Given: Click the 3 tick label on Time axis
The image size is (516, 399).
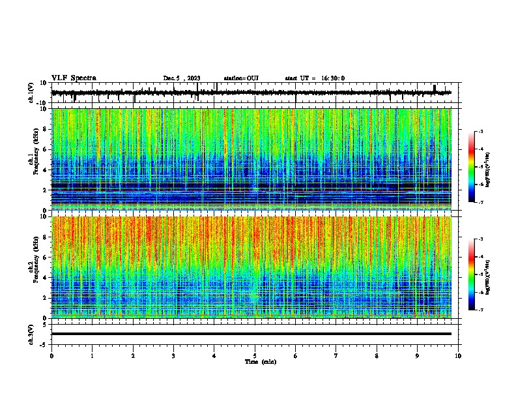Looking at the screenshot, I should [173, 356].
